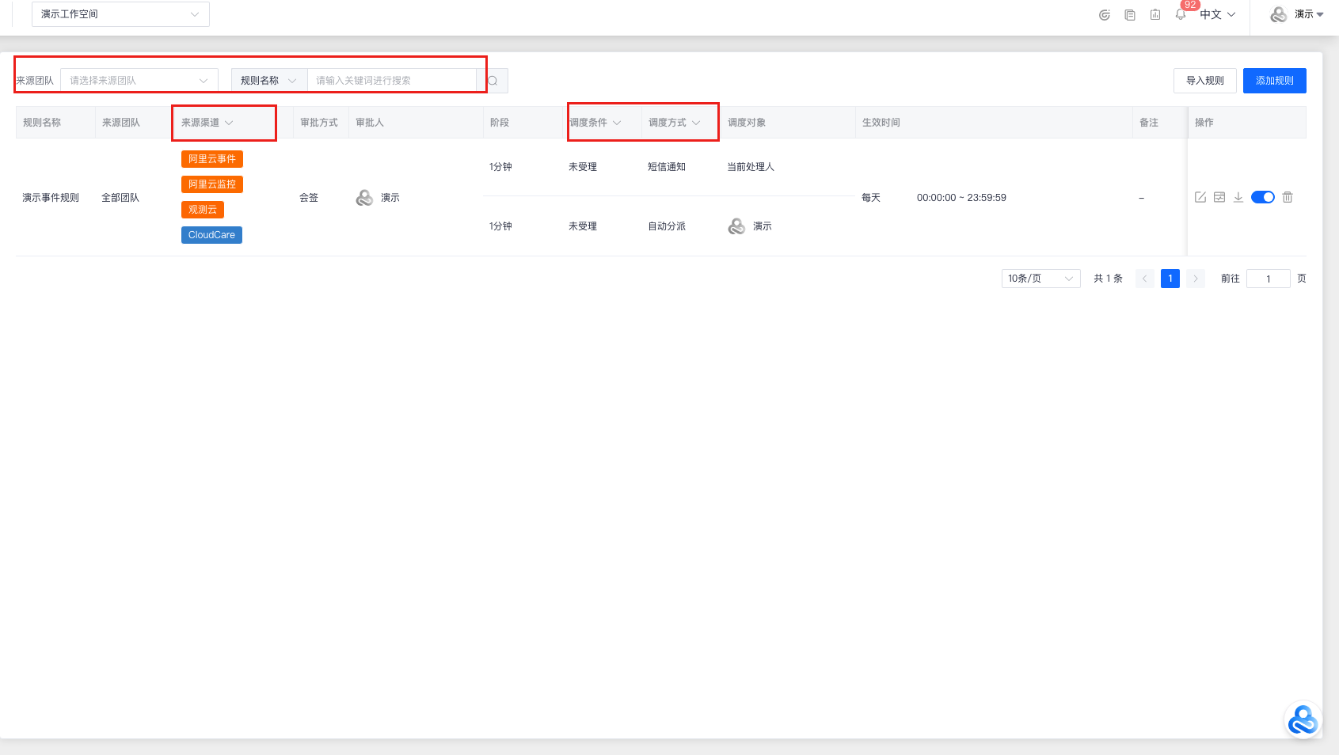The image size is (1339, 755).
Task: Open the 演示工作空间 workspace dropdown
Action: (x=120, y=14)
